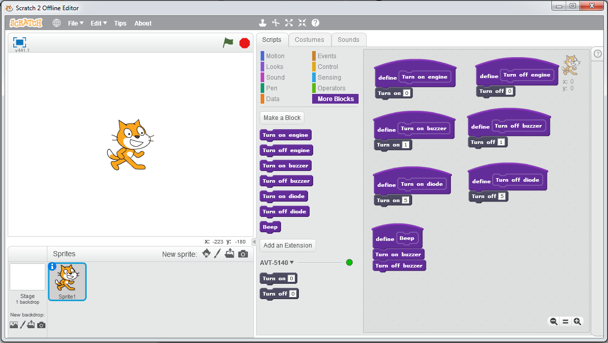Take new backdrop from camera
This screenshot has height=343, width=608.
click(x=41, y=325)
